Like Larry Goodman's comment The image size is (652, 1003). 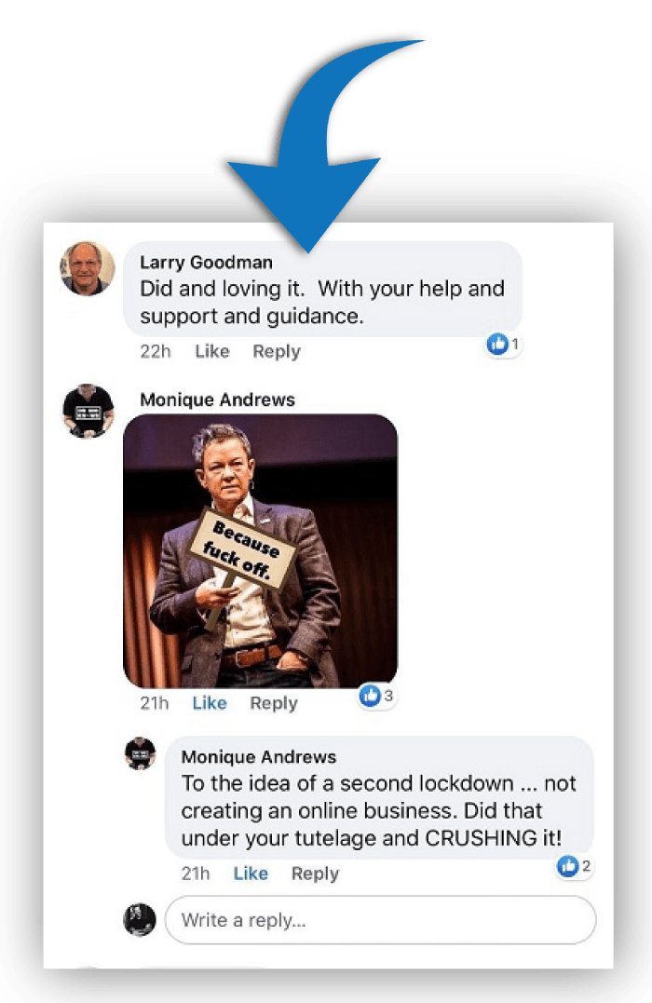point(212,351)
